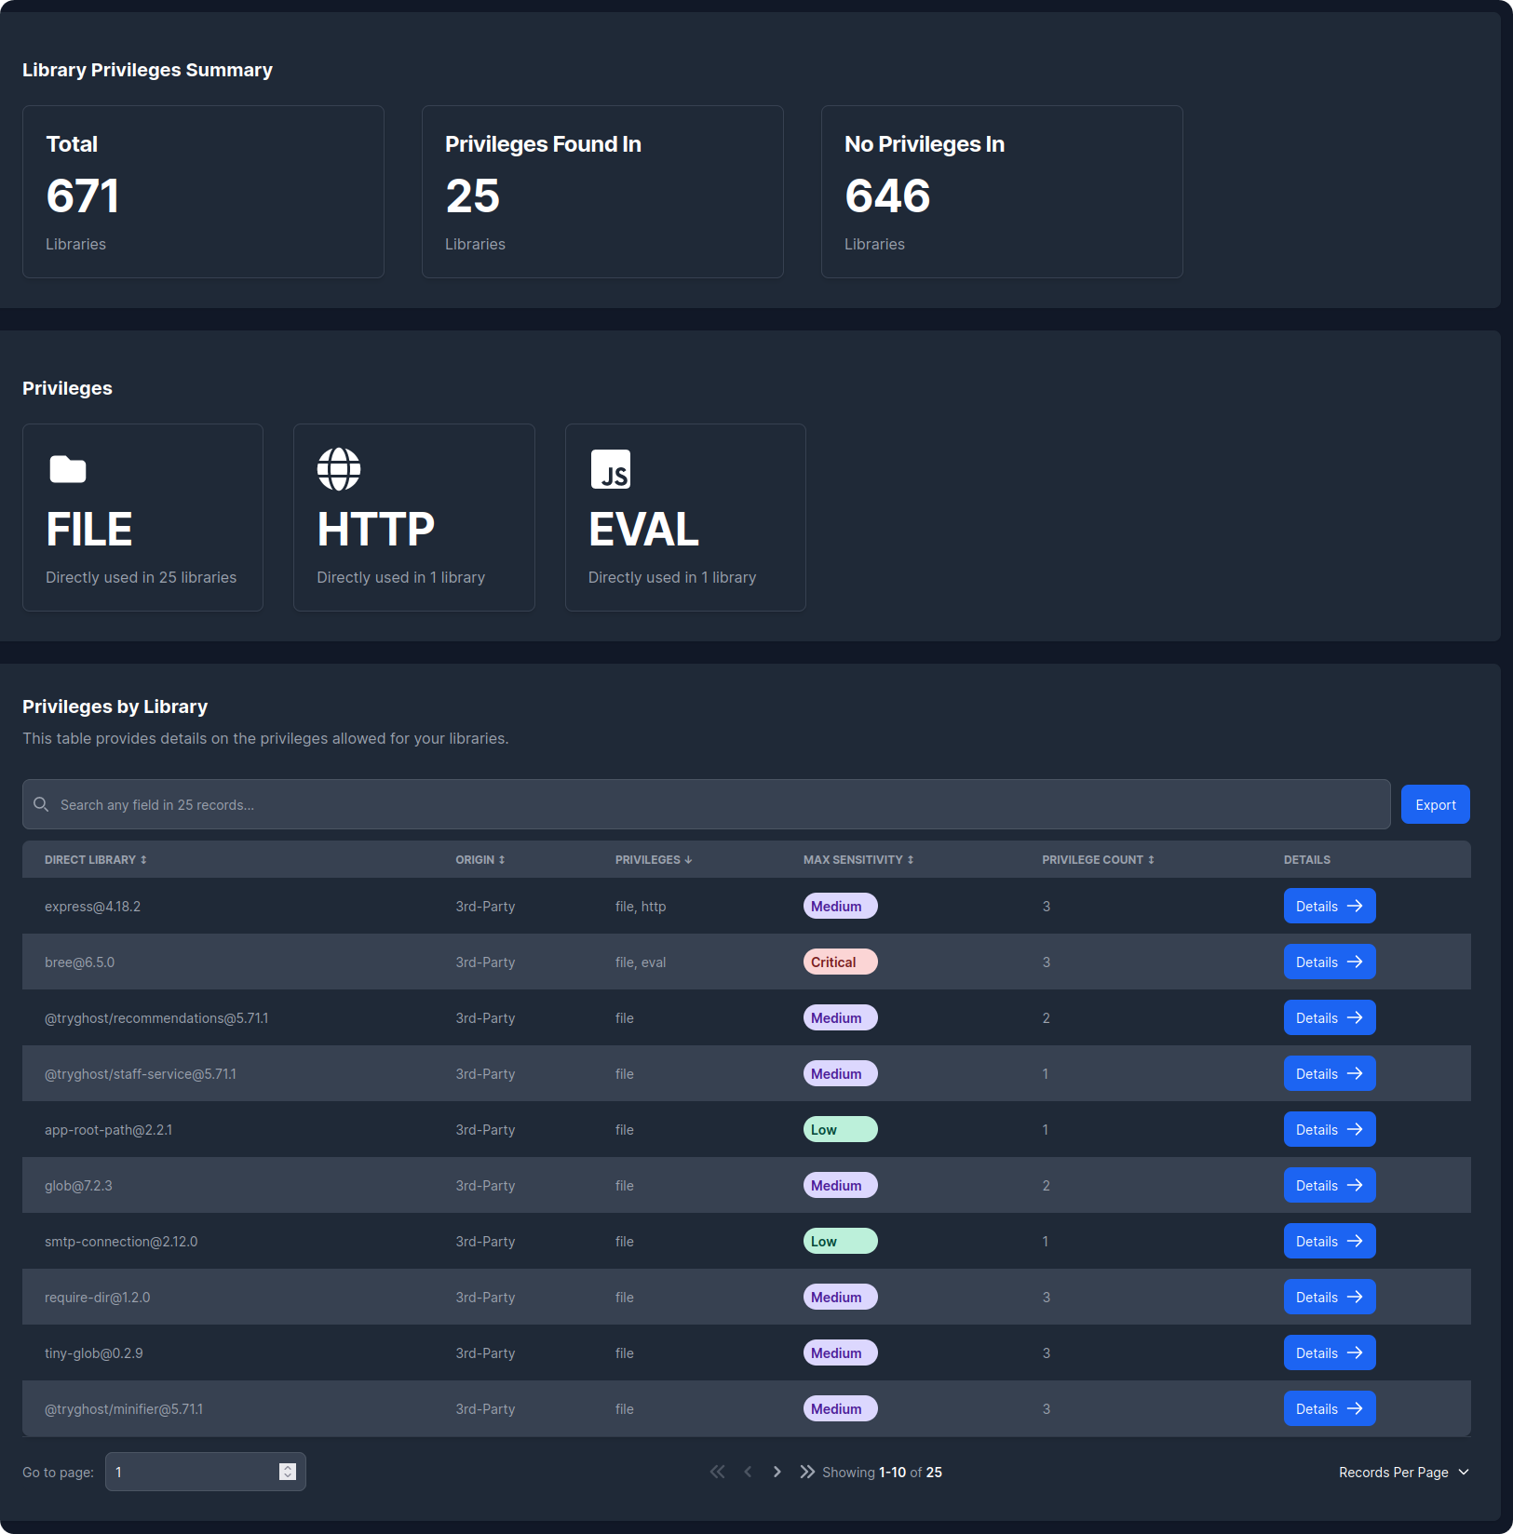Click the Medium badge for glob@7.2.3
Screen dimensions: 1513x1534
point(840,1185)
